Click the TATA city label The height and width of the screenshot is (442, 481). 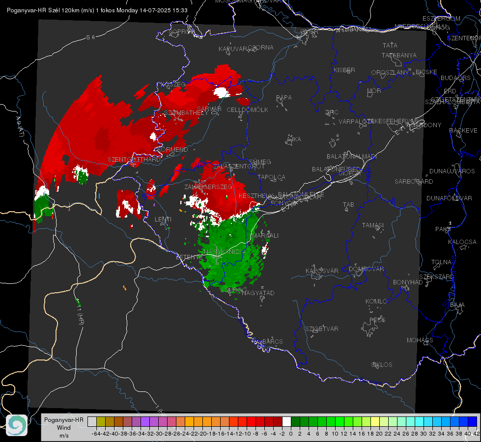click(x=390, y=45)
